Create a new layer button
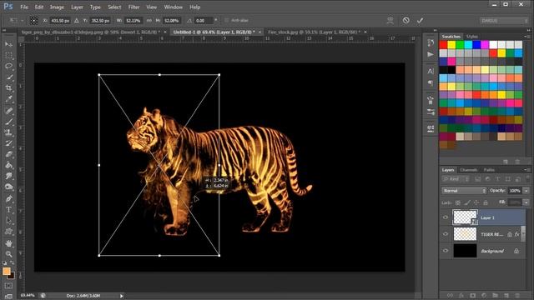 coord(506,296)
